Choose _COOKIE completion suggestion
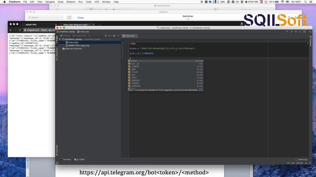This screenshot has height=177, width=316. click(165, 67)
